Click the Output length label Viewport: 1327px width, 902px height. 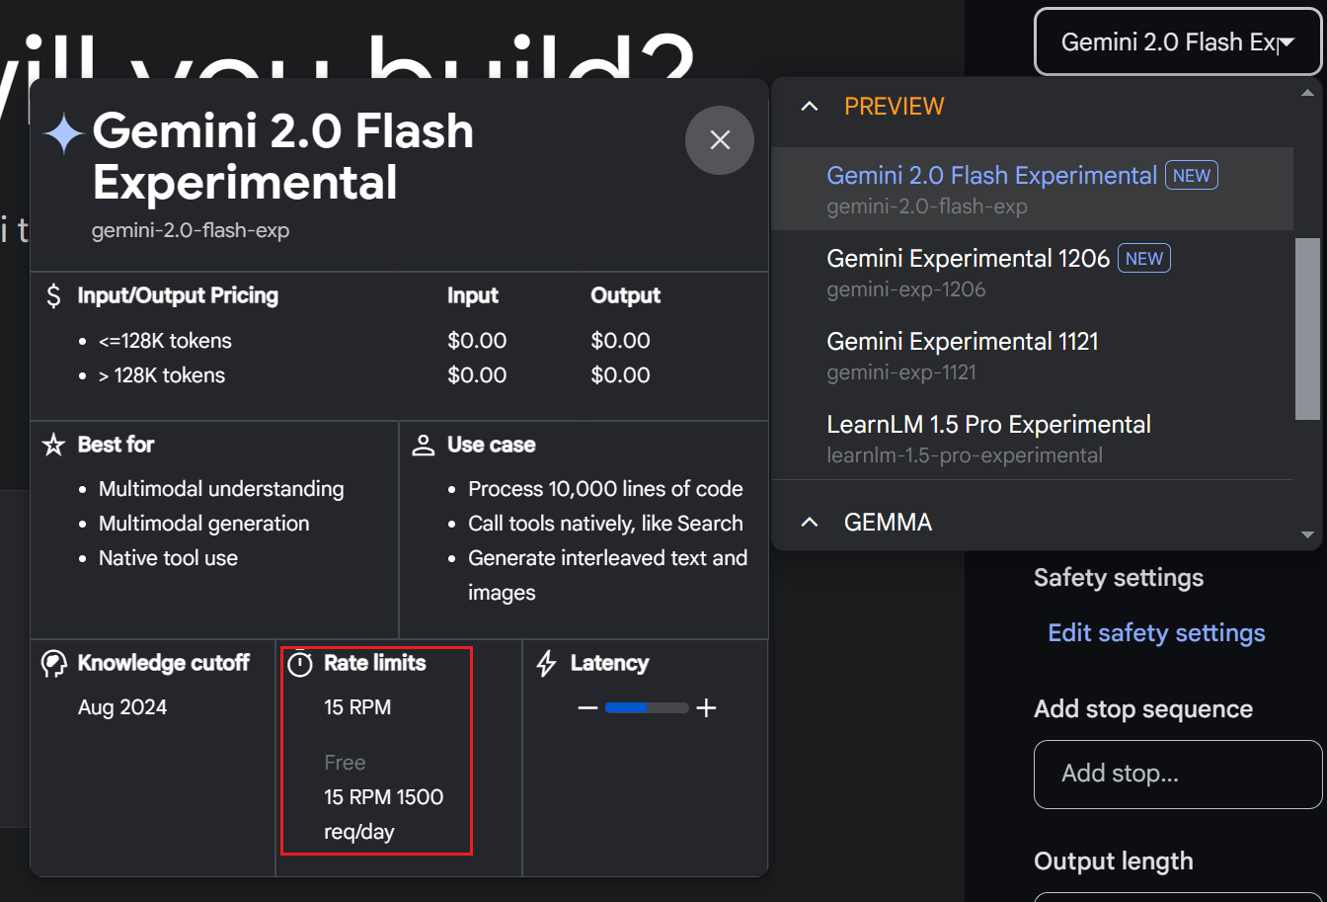point(1113,861)
